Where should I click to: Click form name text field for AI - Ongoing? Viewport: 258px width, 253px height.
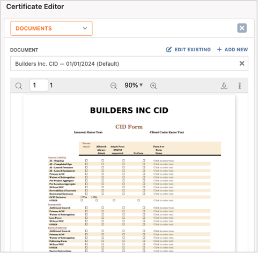(164, 160)
